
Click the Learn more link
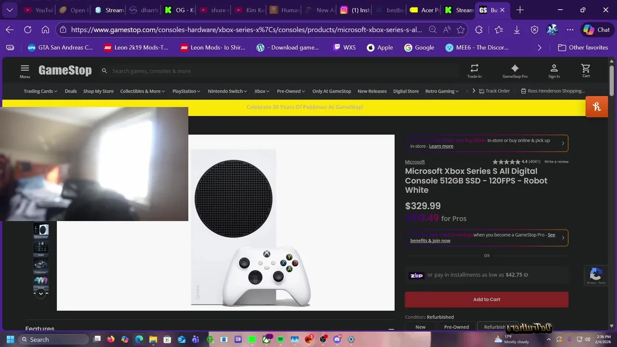point(441,146)
